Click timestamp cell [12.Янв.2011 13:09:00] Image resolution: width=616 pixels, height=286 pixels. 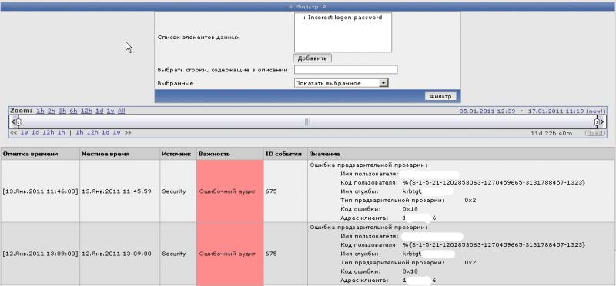click(41, 254)
